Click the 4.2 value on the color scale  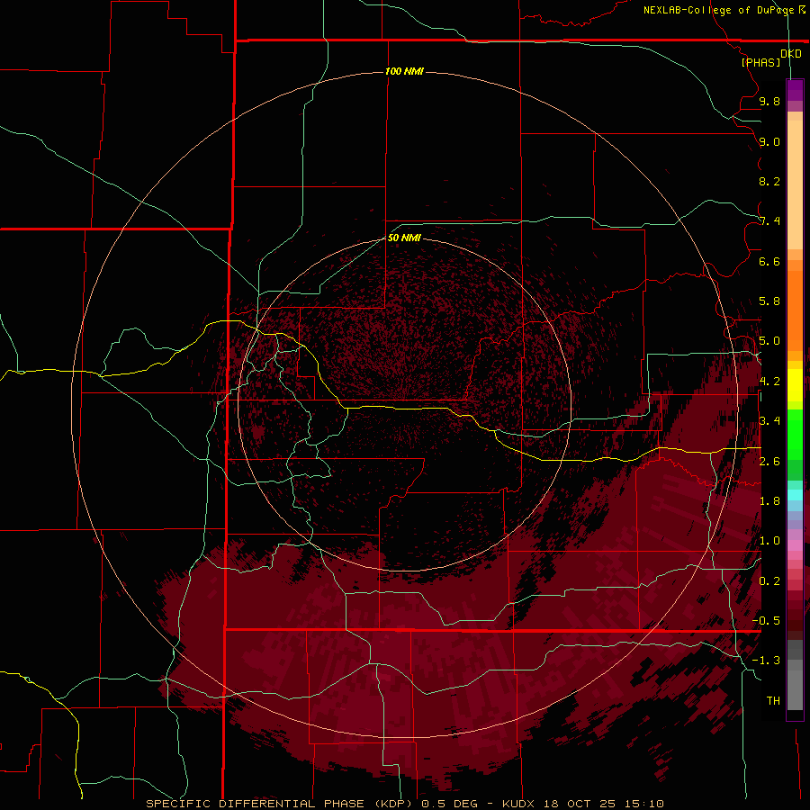tap(769, 382)
